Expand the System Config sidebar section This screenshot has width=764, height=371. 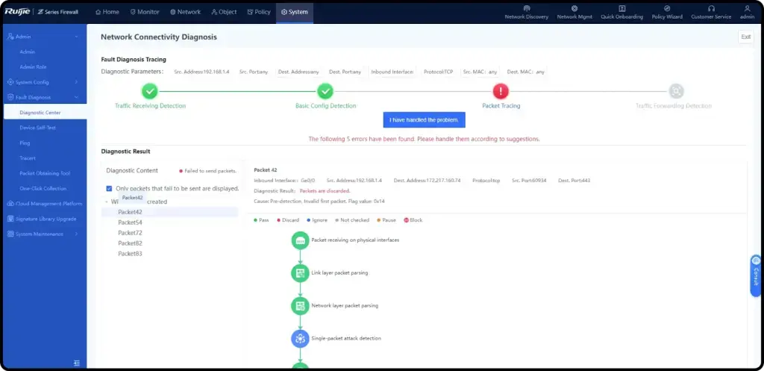coord(76,82)
